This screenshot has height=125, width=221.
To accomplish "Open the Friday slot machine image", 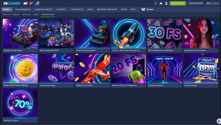I will 201,68.
